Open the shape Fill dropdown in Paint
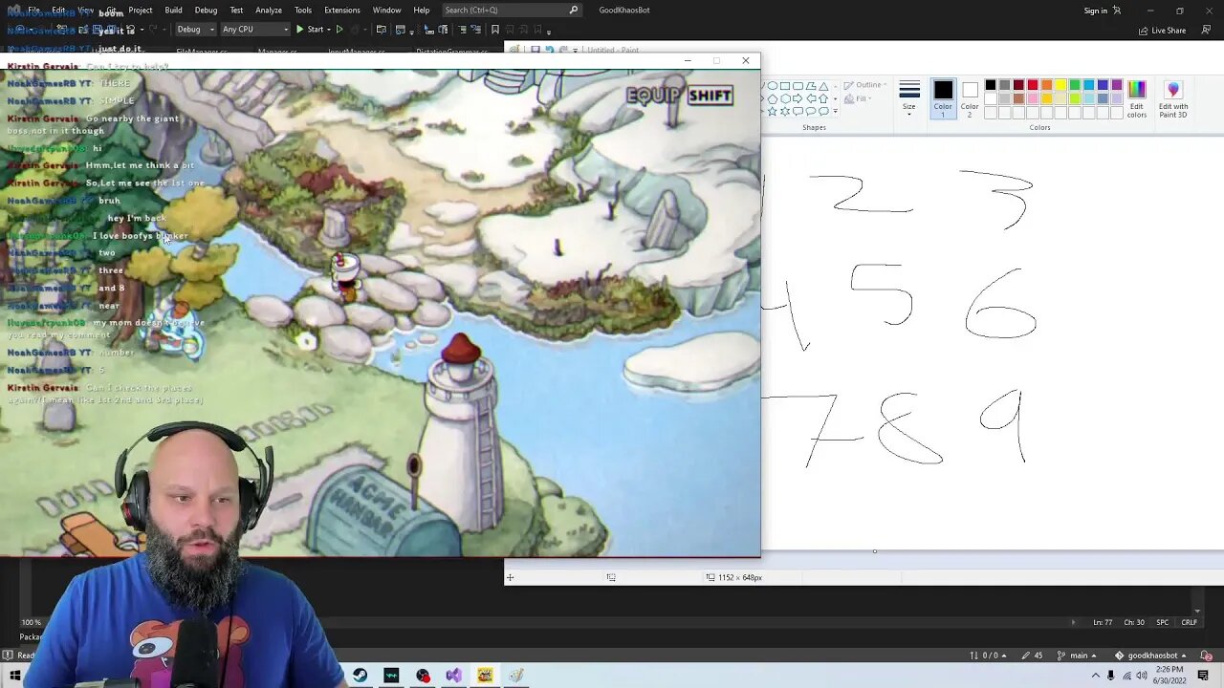The height and width of the screenshot is (688, 1224). pos(860,98)
